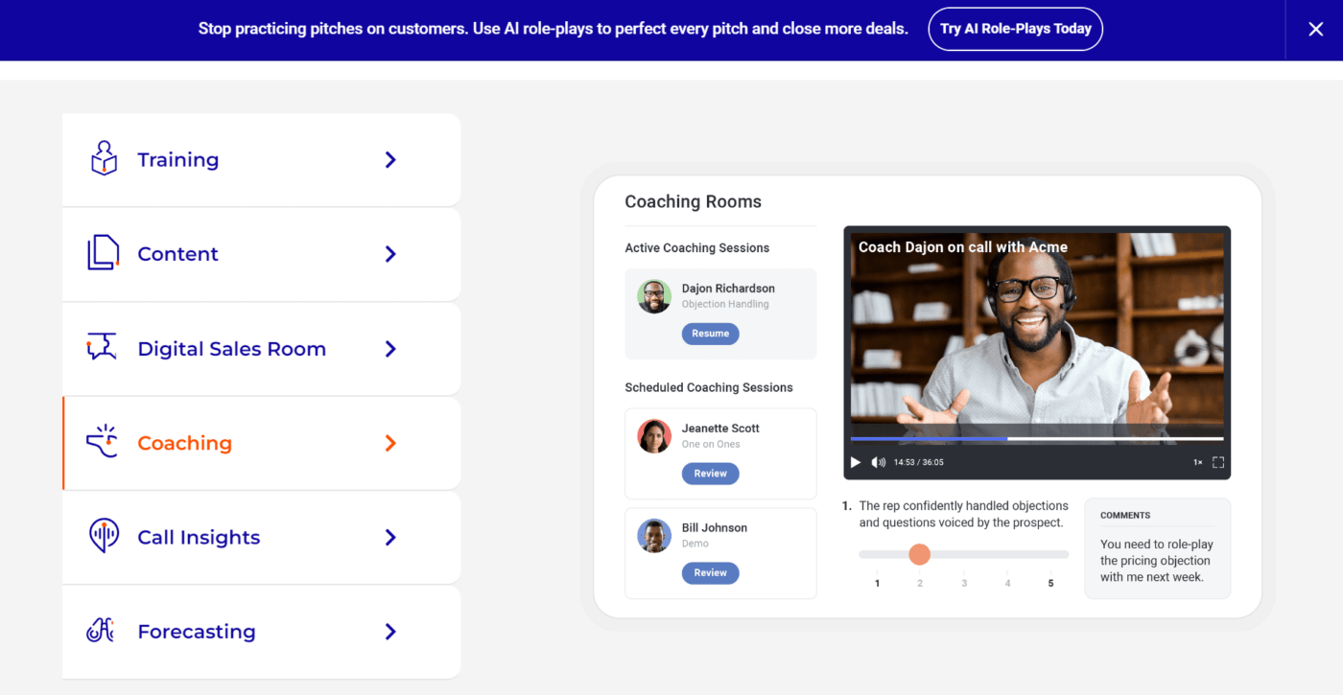Expand the Content chevron arrow
This screenshot has width=1343, height=695.
point(390,254)
